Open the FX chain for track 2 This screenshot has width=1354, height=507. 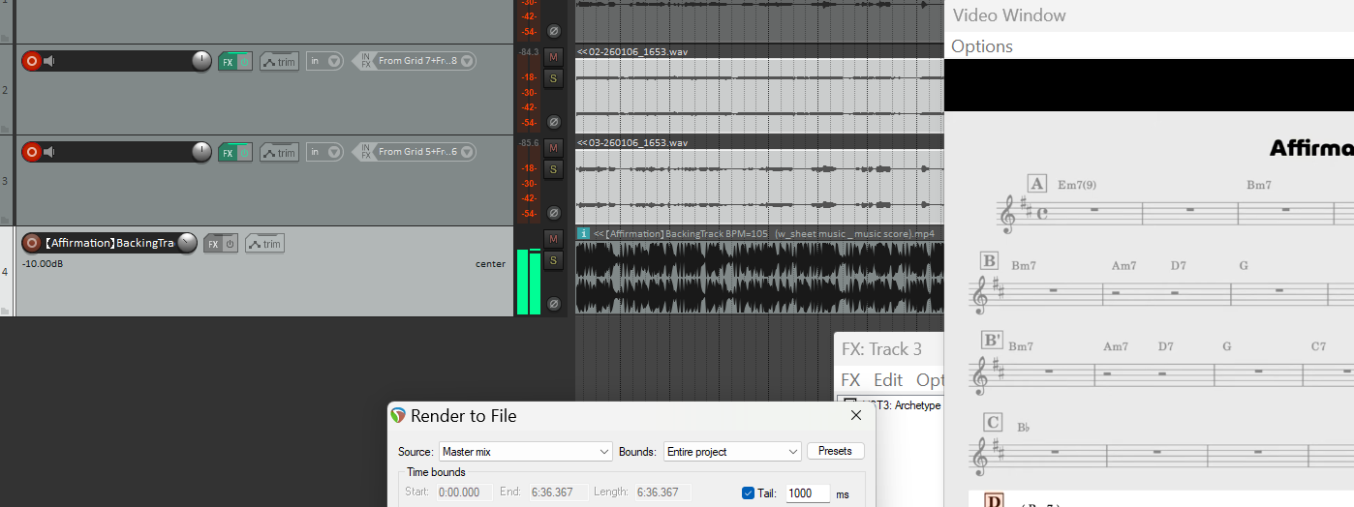(228, 61)
